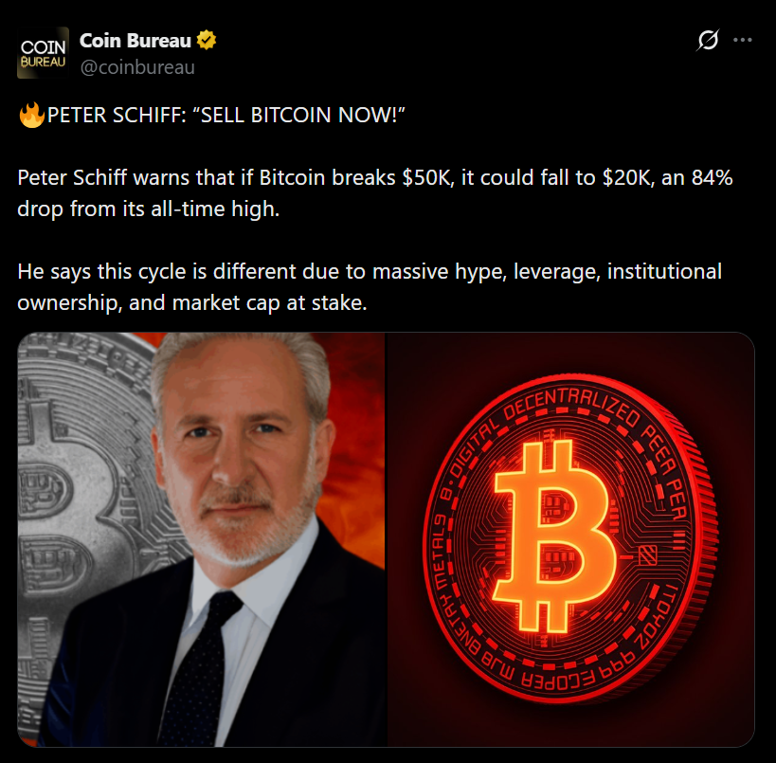Click the paragraph about massive hype and leverage
The width and height of the screenshot is (776, 763).
pos(370,287)
